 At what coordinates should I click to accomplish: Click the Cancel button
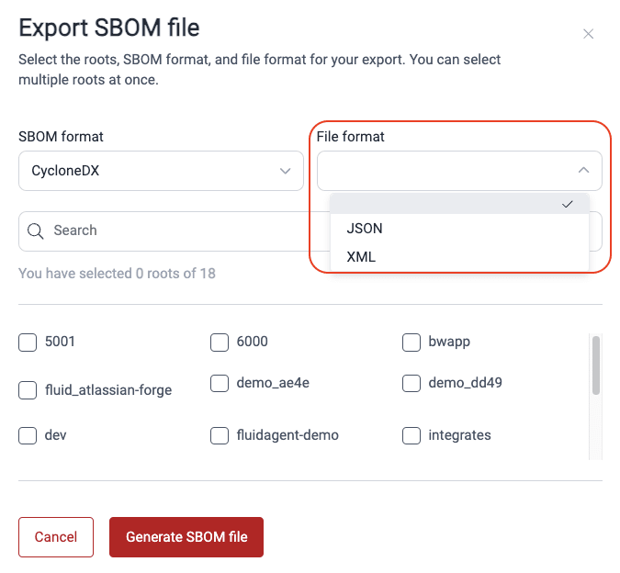[x=56, y=537]
